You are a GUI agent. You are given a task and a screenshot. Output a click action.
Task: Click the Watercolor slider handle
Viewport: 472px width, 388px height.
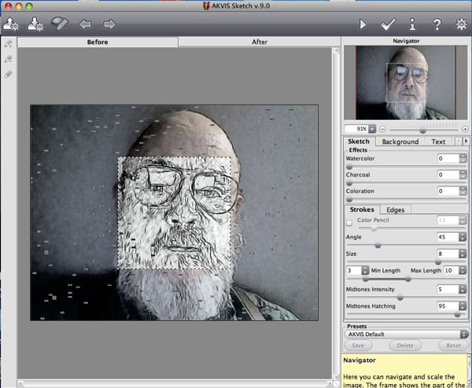(x=349, y=167)
